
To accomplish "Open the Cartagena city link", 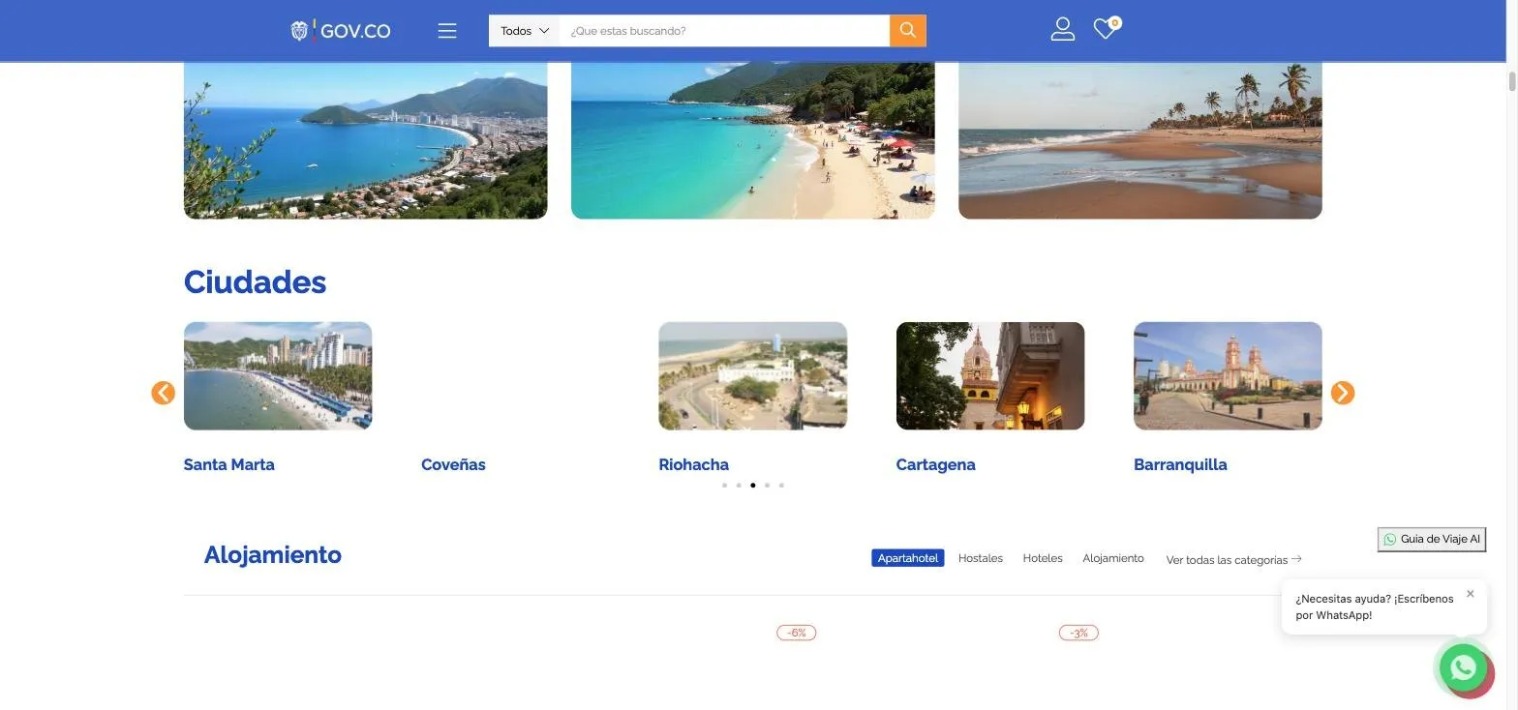I will [x=935, y=464].
